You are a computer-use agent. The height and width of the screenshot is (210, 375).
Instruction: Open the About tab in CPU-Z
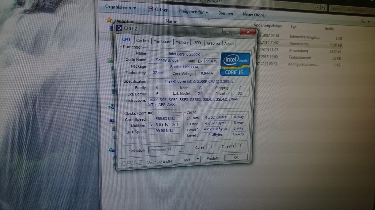pos(229,44)
